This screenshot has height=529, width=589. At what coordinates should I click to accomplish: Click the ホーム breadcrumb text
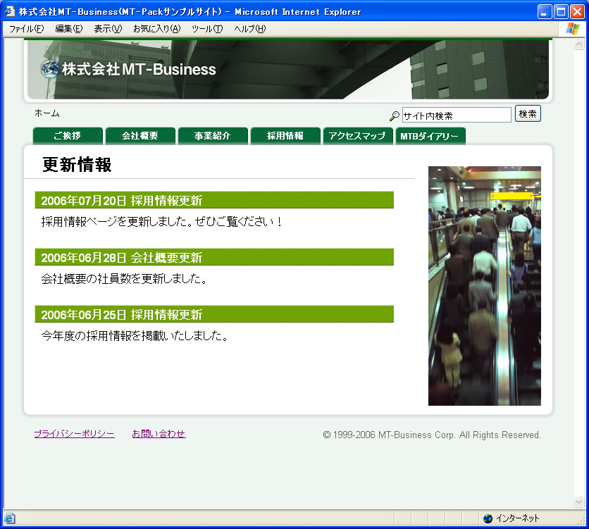coord(47,113)
